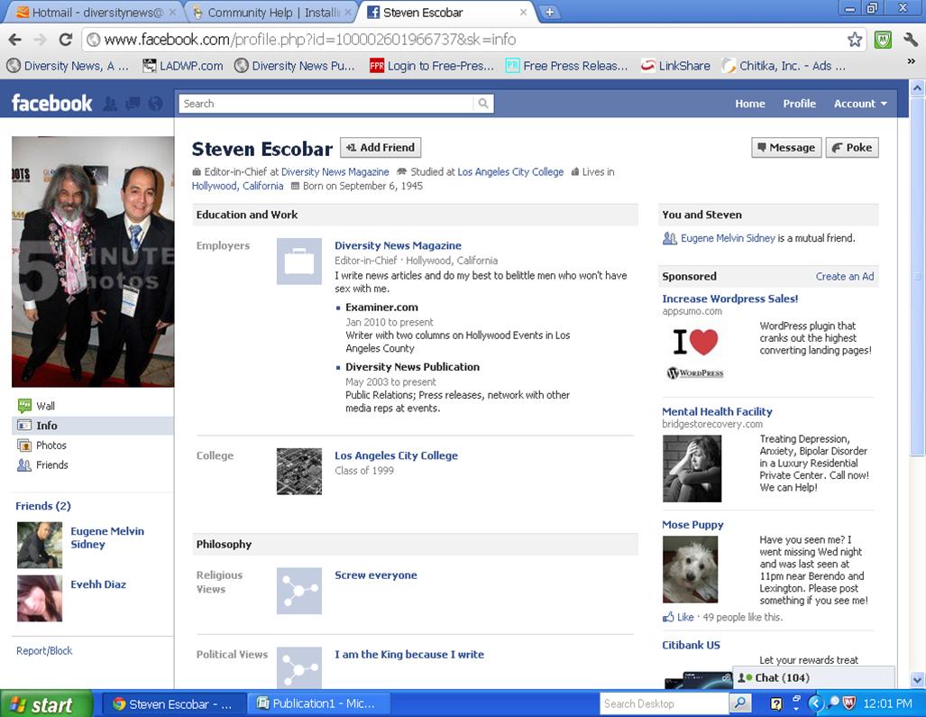
Task: Click the taskbar search magnifier button
Action: (739, 703)
